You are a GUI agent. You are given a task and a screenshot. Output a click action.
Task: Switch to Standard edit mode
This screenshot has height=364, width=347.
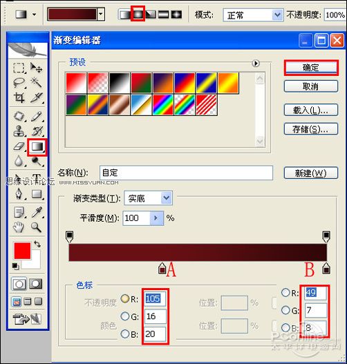pyautogui.click(x=19, y=284)
